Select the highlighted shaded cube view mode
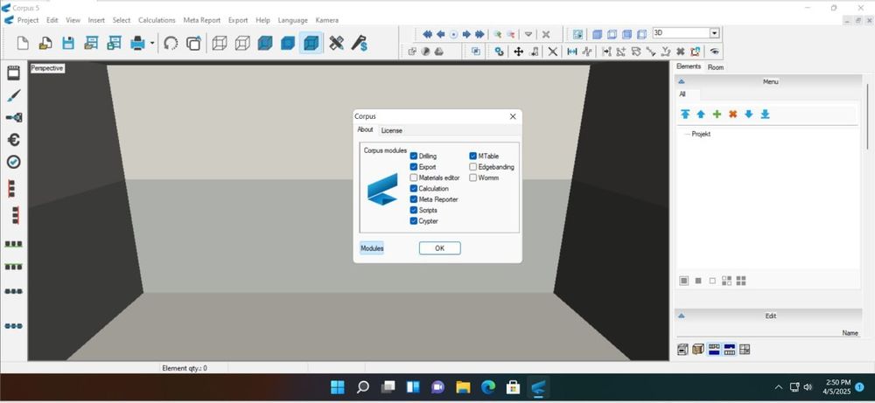Image resolution: width=875 pixels, height=403 pixels. point(311,43)
